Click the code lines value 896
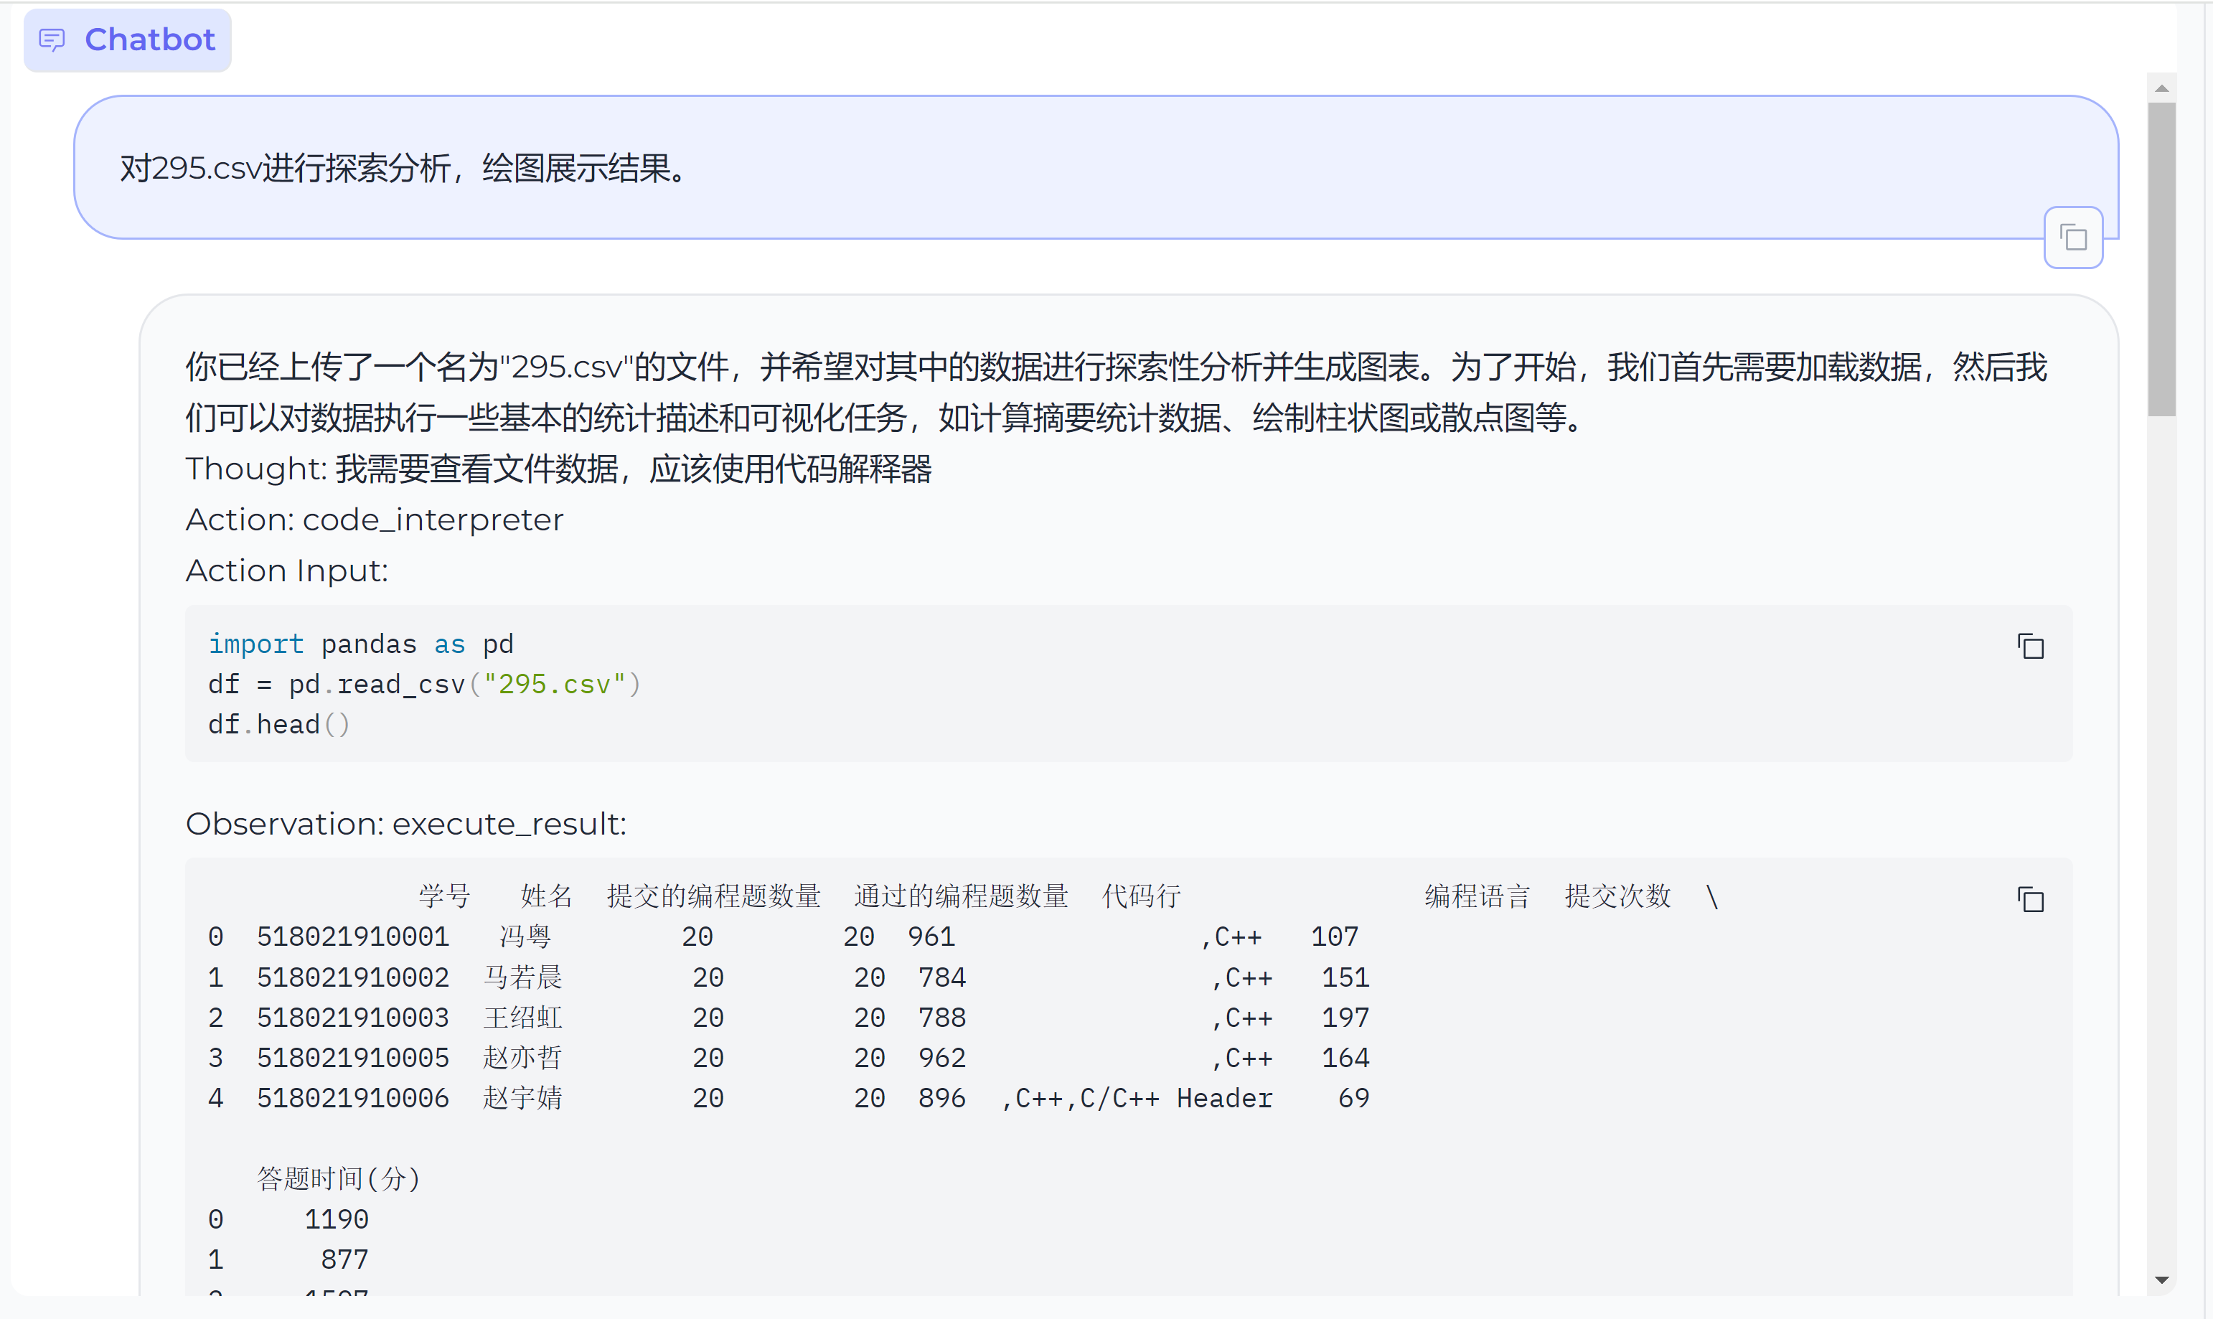This screenshot has width=2213, height=1319. tap(942, 1099)
